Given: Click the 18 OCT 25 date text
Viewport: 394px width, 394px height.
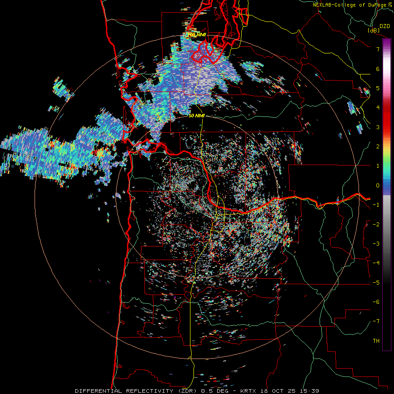Looking at the screenshot, I should [278, 391].
